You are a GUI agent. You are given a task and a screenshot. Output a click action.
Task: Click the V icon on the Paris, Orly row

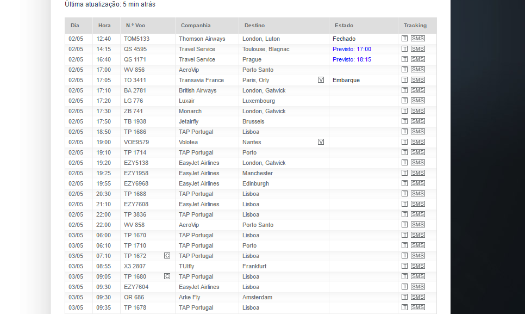tap(321, 80)
